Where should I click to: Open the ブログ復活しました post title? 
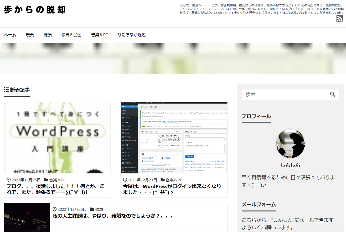[x=55, y=189]
